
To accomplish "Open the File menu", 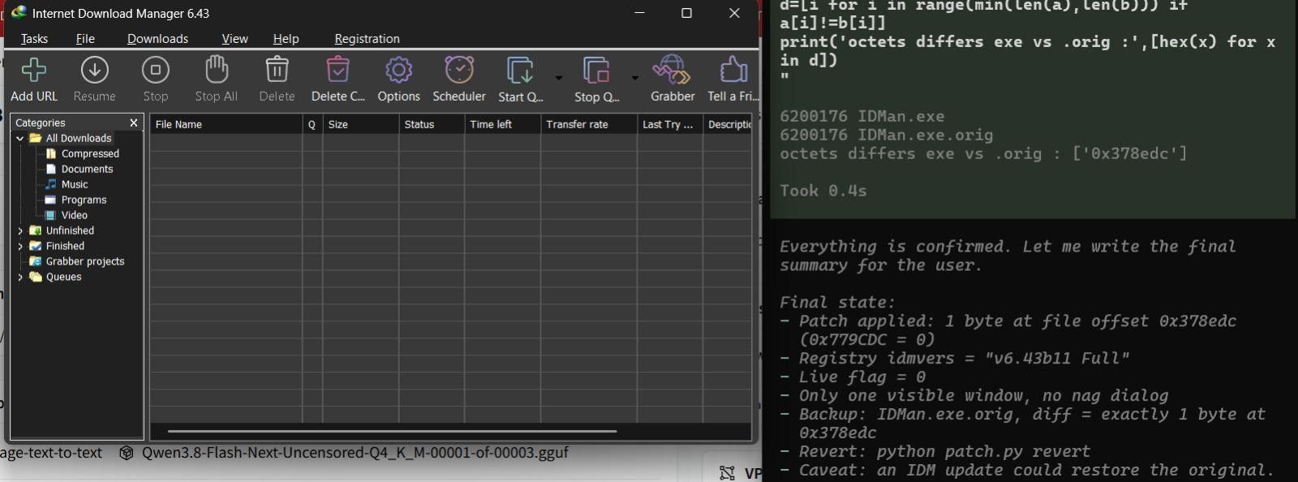I will point(85,38).
